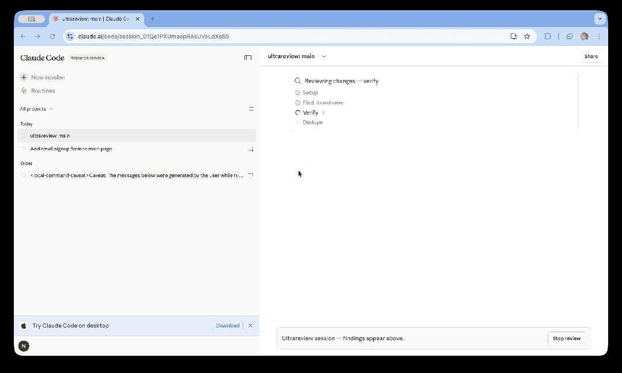Go back in browser history
622x373 pixels.
point(23,36)
